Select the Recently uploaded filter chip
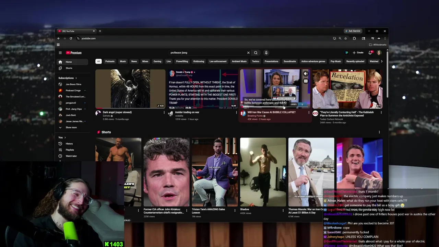Screen dimensions: 439x247 [x=355, y=61]
